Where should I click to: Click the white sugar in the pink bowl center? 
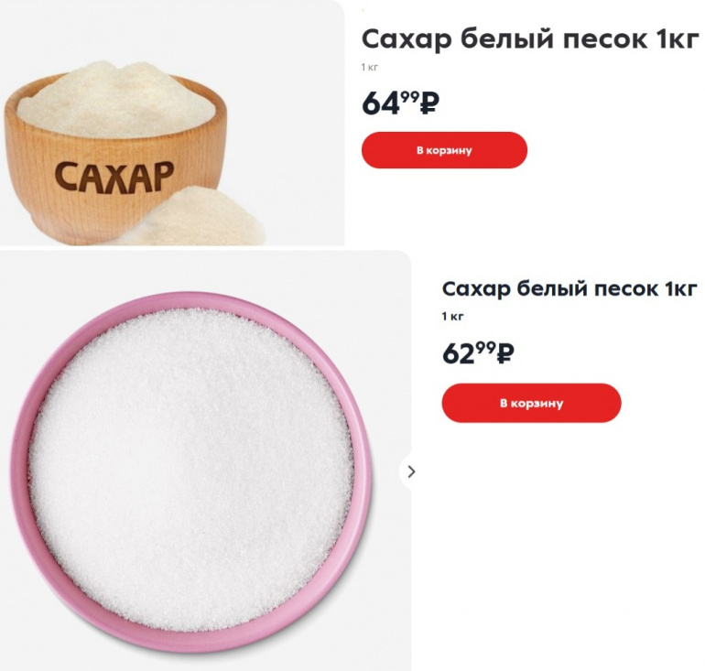click(x=191, y=471)
